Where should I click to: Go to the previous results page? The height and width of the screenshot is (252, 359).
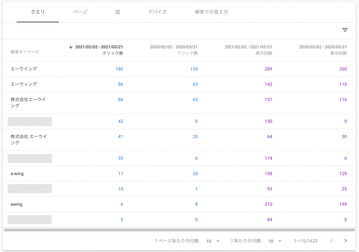332,241
